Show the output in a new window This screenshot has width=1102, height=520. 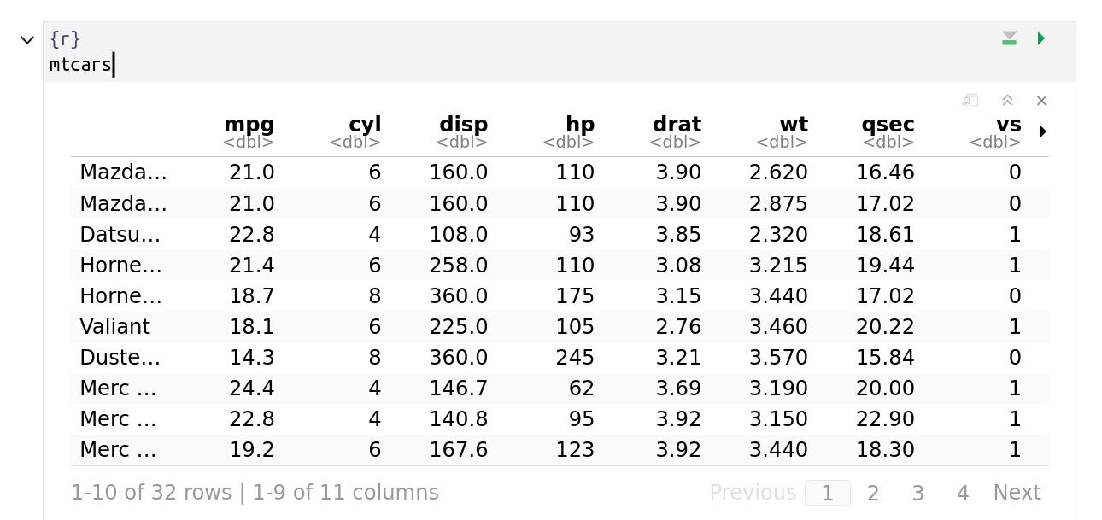(970, 101)
